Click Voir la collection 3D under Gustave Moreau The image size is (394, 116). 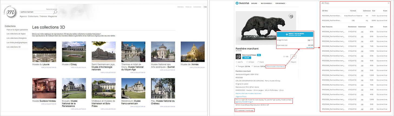tap(49, 104)
